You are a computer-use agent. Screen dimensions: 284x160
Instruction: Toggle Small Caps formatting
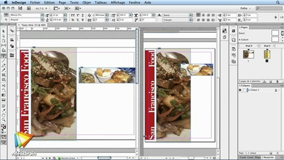72,20
